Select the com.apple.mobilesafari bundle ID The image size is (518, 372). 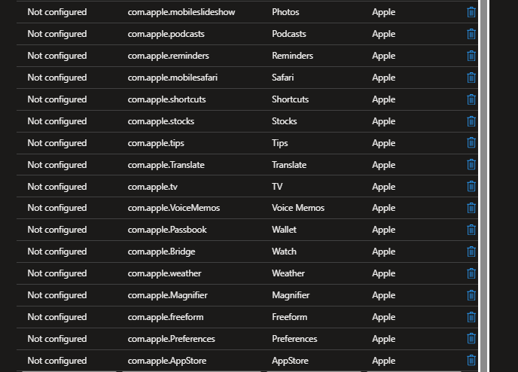pos(172,78)
